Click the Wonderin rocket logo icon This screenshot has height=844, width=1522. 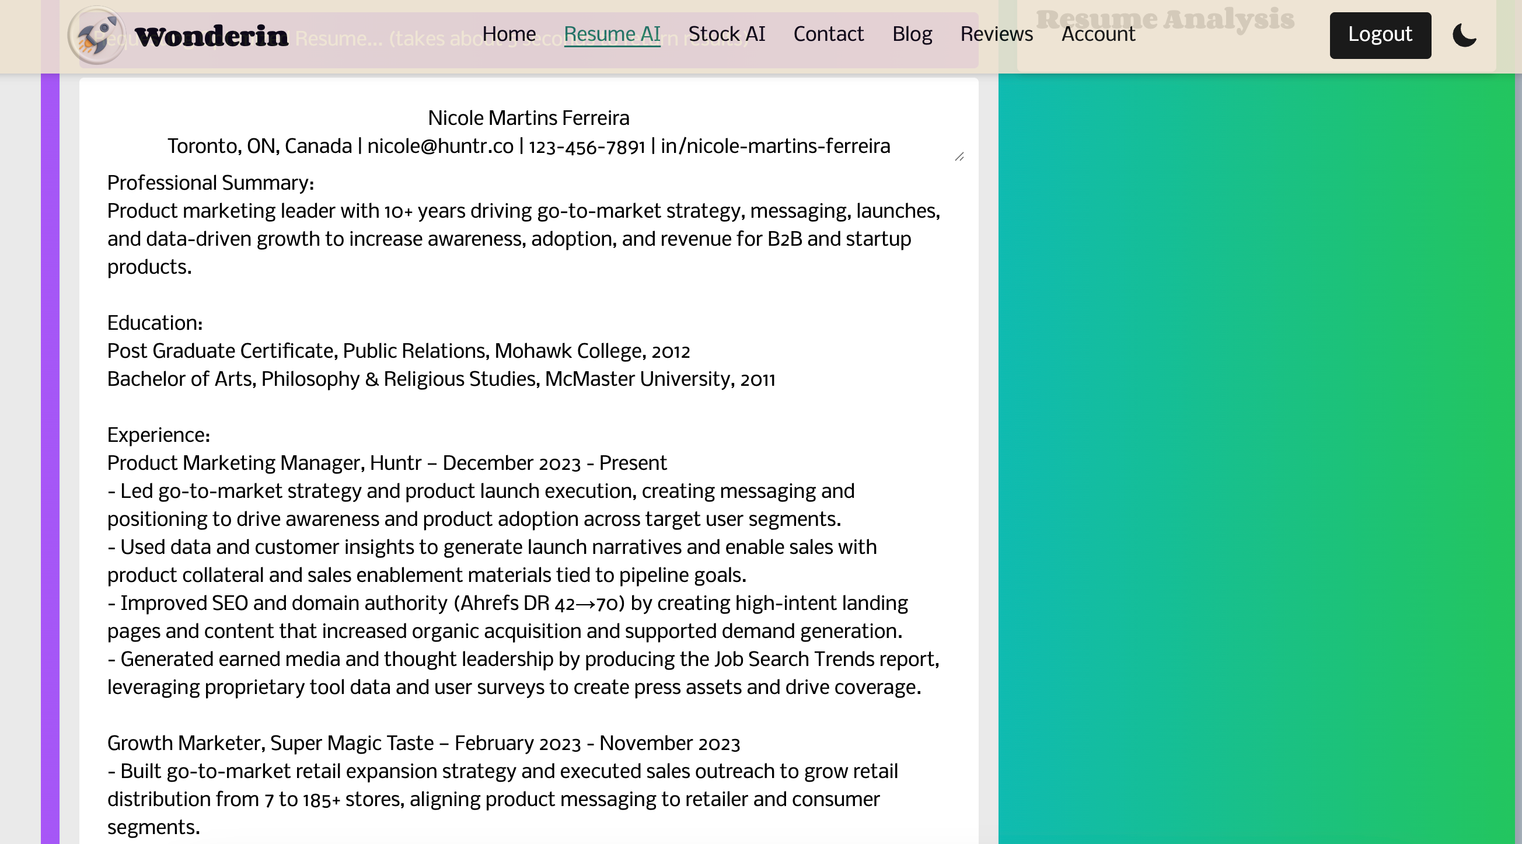(x=96, y=36)
